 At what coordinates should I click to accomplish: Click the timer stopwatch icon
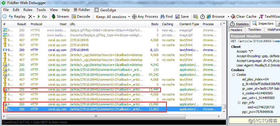point(202,17)
